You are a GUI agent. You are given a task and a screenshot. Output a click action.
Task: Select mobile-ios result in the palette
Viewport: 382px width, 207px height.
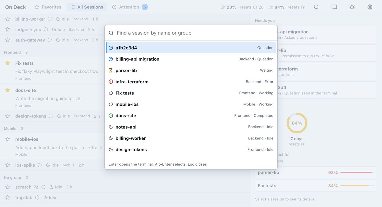pyautogui.click(x=191, y=104)
